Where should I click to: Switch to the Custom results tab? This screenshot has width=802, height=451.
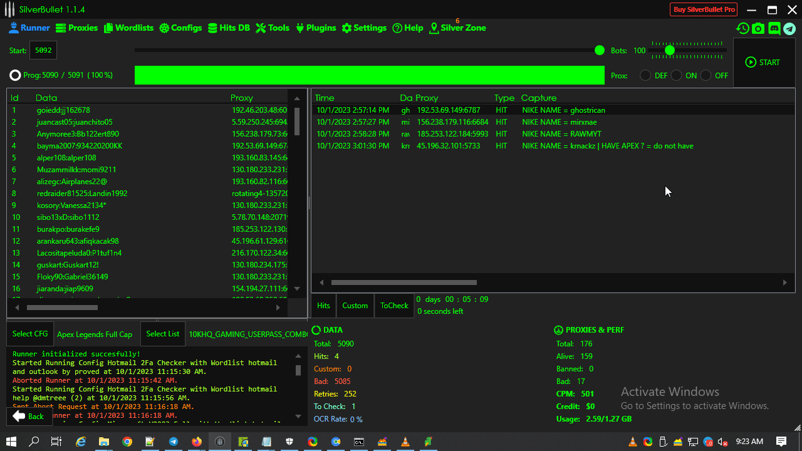tap(355, 306)
